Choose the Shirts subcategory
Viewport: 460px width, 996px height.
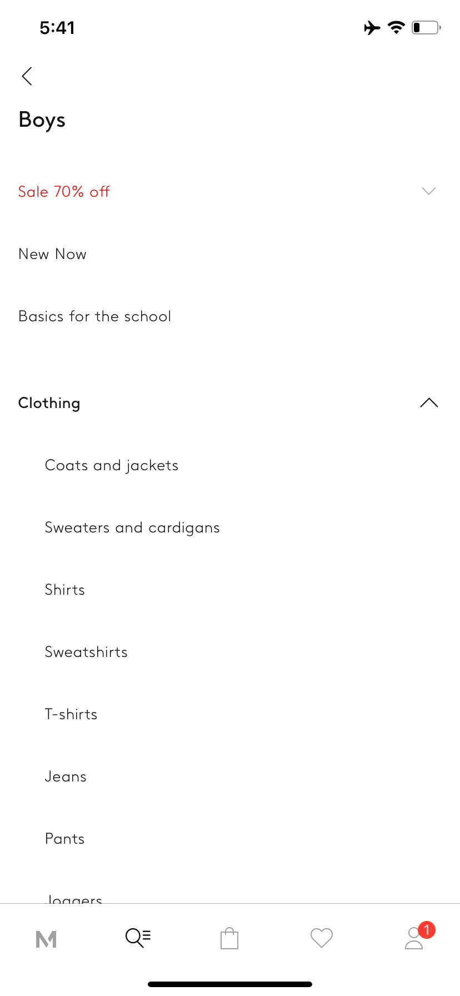point(65,590)
